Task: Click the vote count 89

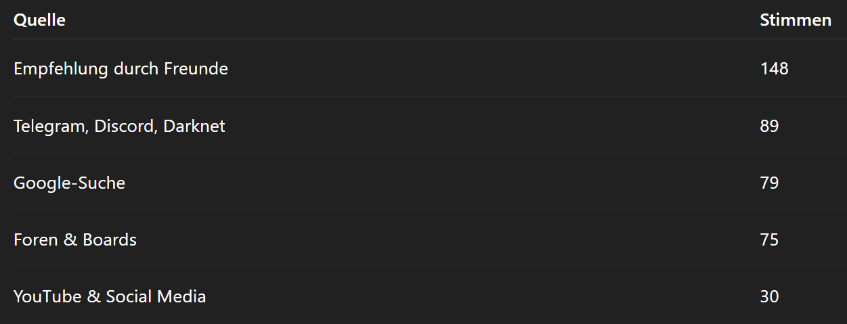Action: coord(769,126)
